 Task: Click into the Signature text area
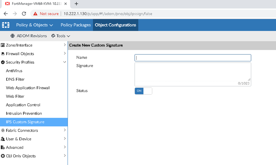193,72
